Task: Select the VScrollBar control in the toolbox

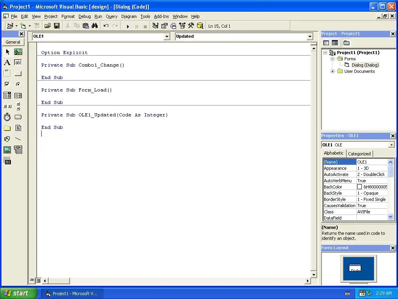Action: pyautogui.click(x=18, y=106)
